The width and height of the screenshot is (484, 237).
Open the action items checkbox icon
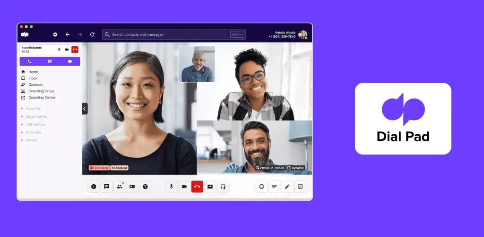(300, 187)
